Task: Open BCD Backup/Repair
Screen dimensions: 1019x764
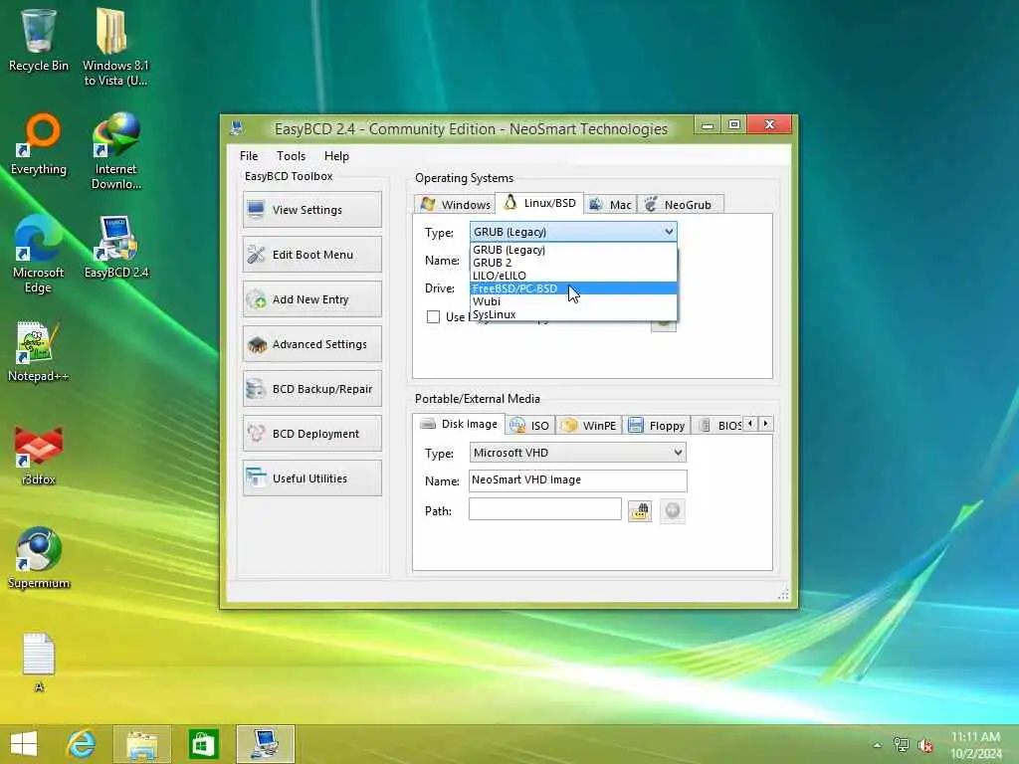Action: (311, 389)
